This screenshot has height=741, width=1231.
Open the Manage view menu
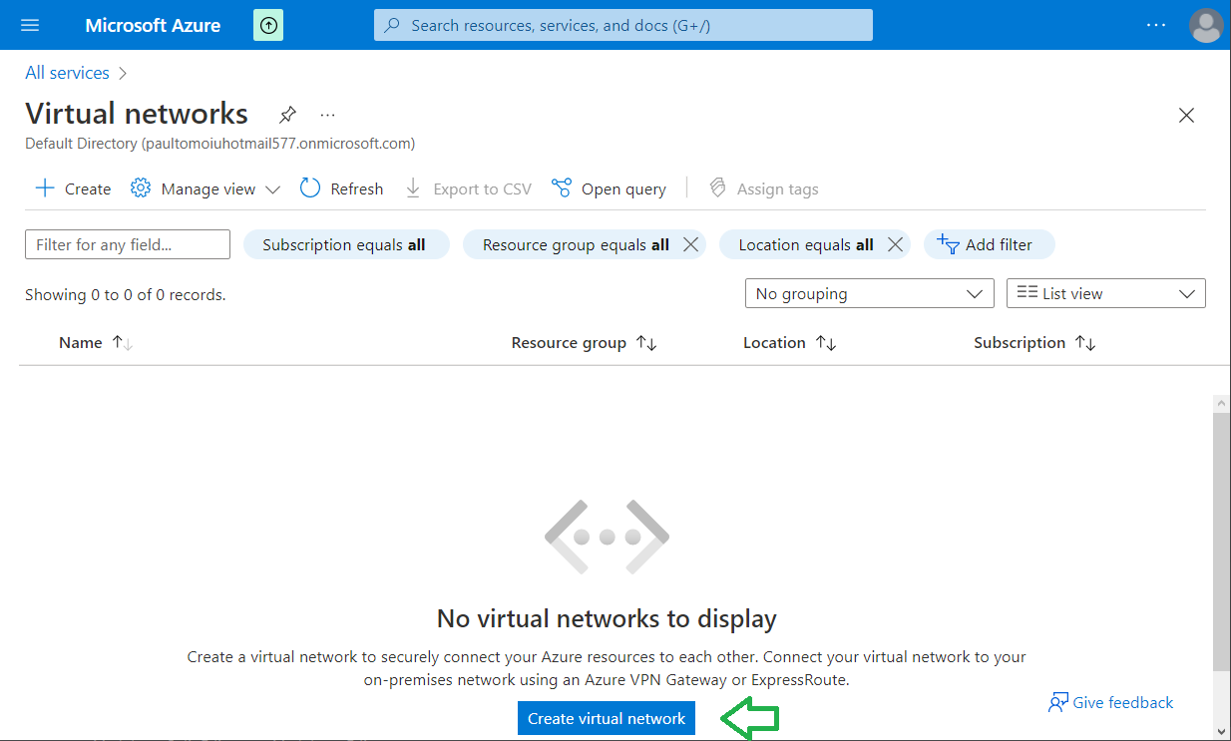205,188
